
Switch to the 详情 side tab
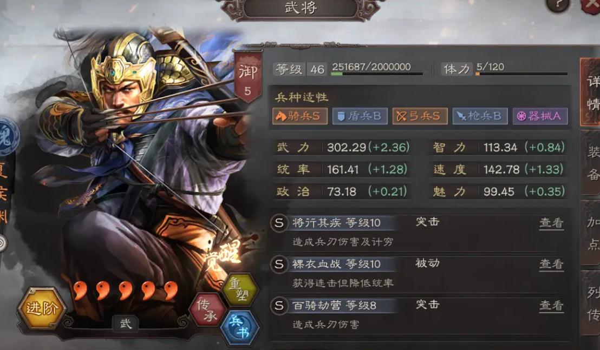[591, 92]
